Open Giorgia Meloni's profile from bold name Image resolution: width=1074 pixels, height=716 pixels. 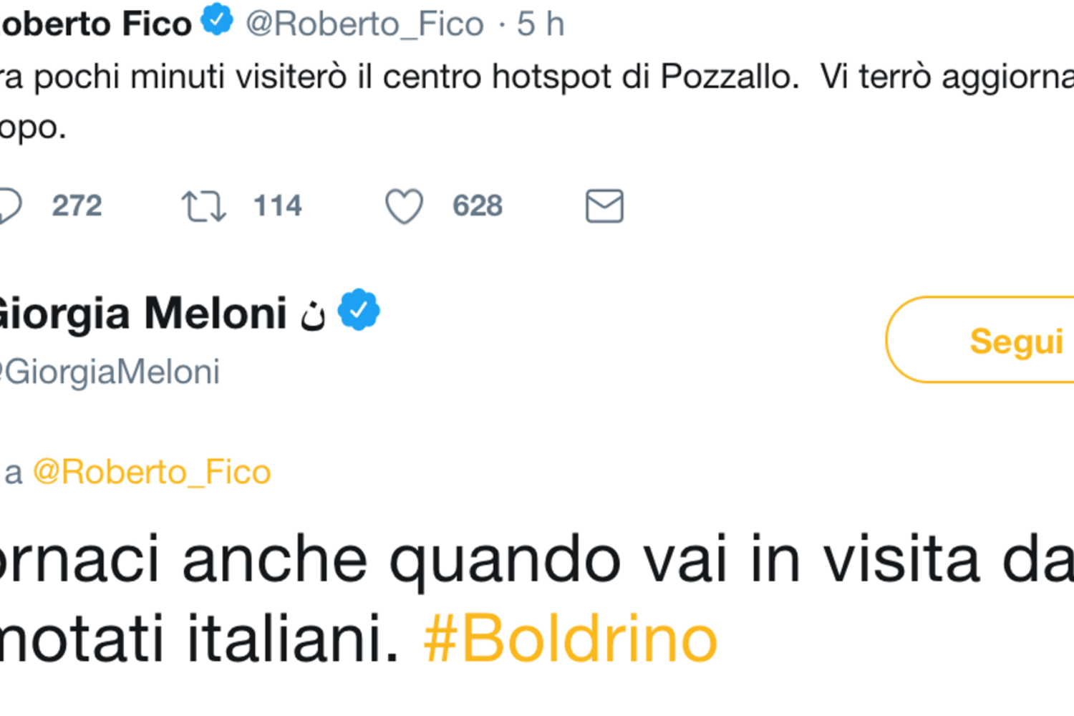[x=143, y=314]
